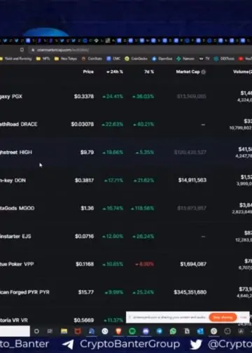252x353 pixels.
Task: Open the OpenSea bookmark
Action: (162, 59)
